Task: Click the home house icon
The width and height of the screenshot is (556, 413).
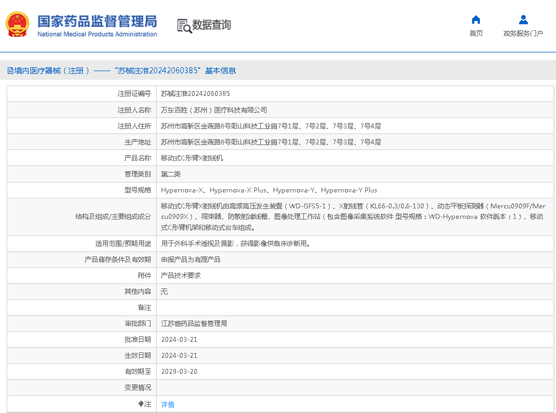Action: [x=476, y=20]
